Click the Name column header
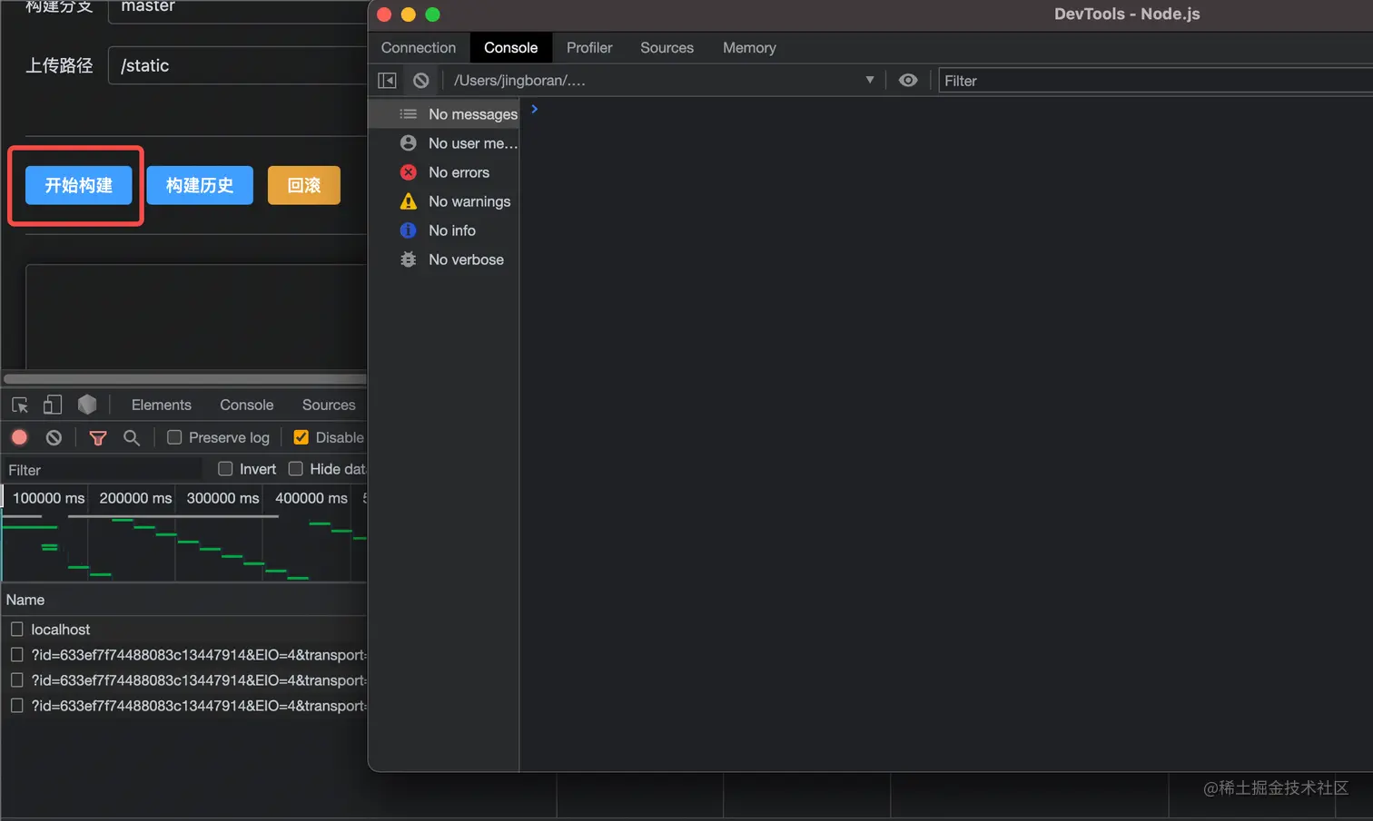The image size is (1373, 821). tap(25, 600)
